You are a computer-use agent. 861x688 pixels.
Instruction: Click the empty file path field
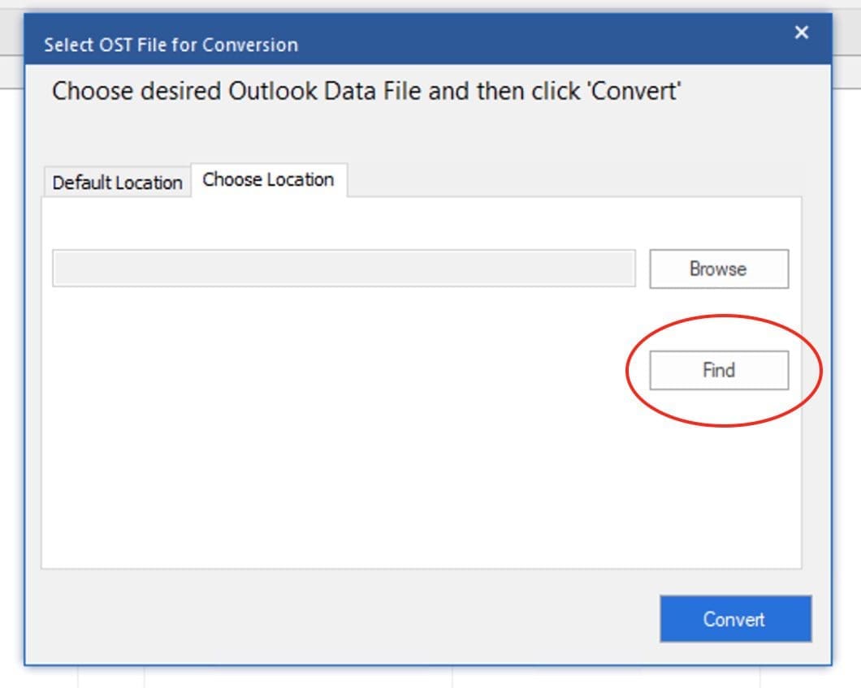(x=344, y=269)
